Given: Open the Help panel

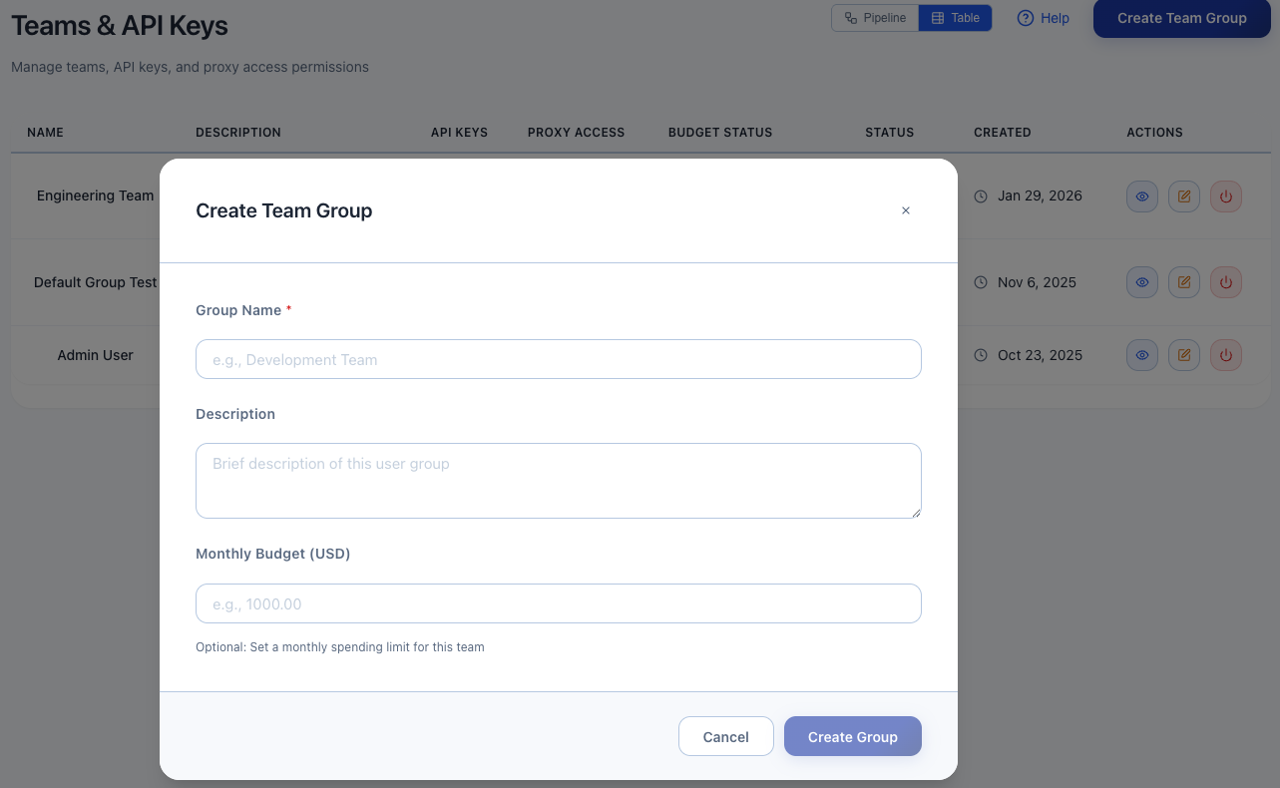Looking at the screenshot, I should pyautogui.click(x=1043, y=18).
